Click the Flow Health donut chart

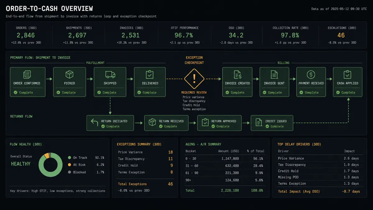click(51, 165)
